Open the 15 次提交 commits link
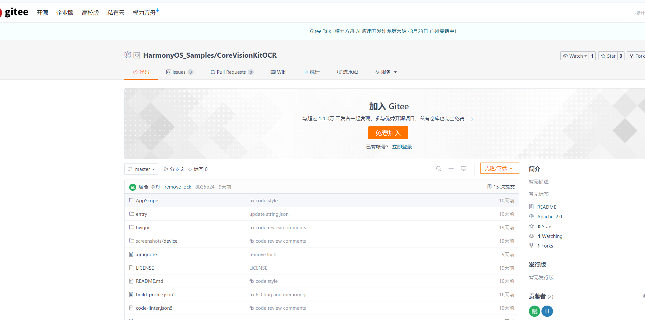 coord(501,187)
